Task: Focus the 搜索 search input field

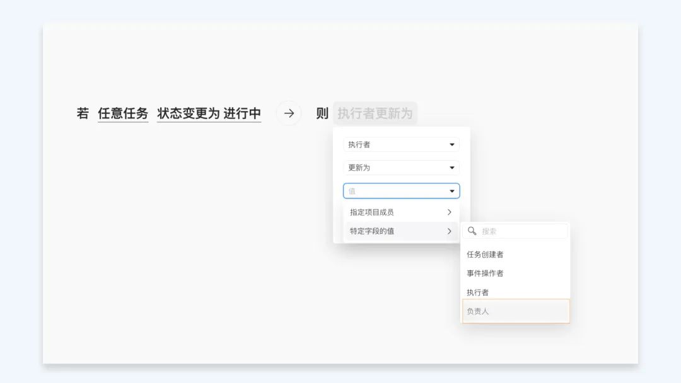Action: [x=522, y=231]
